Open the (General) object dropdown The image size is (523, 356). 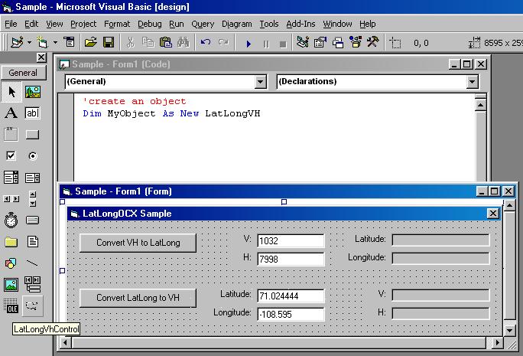click(260, 81)
